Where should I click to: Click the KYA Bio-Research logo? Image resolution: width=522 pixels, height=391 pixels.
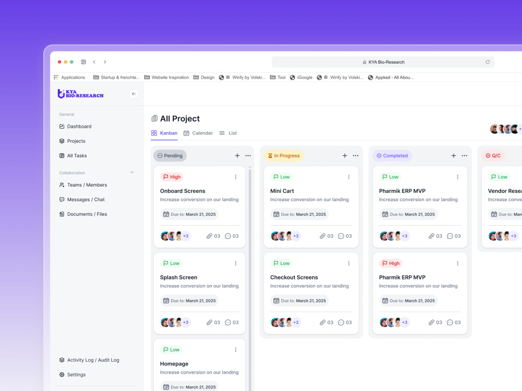point(80,94)
